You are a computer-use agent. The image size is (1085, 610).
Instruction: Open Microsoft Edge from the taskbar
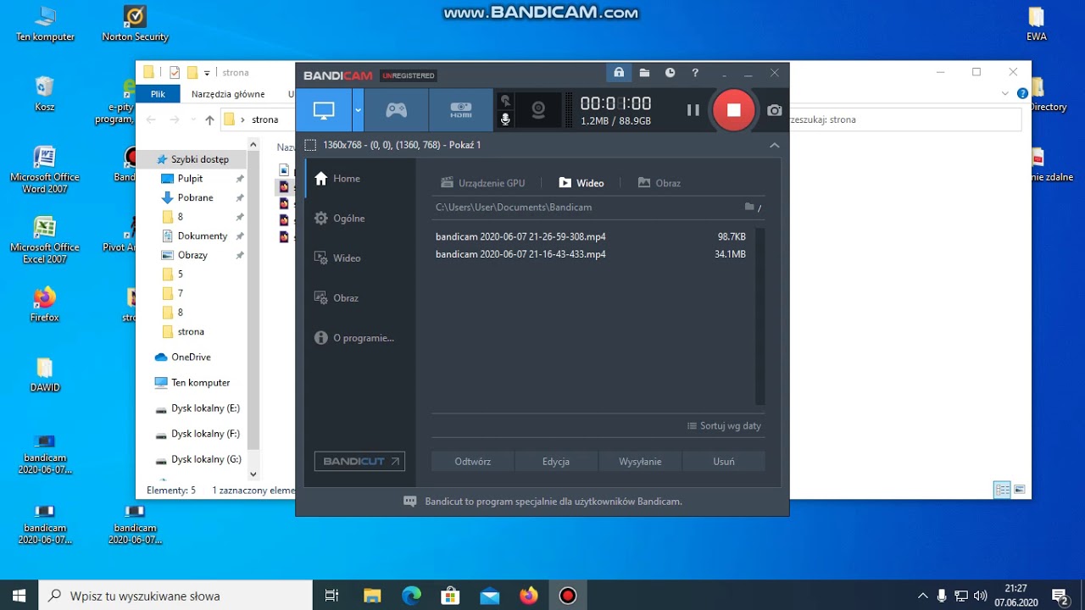(411, 596)
